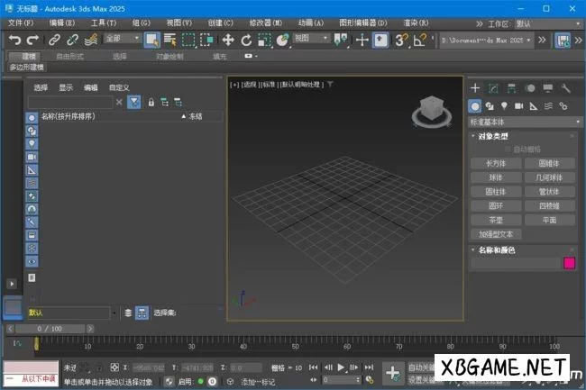Open the 全部 selection filter dropdown
586x390 pixels.
click(x=122, y=39)
